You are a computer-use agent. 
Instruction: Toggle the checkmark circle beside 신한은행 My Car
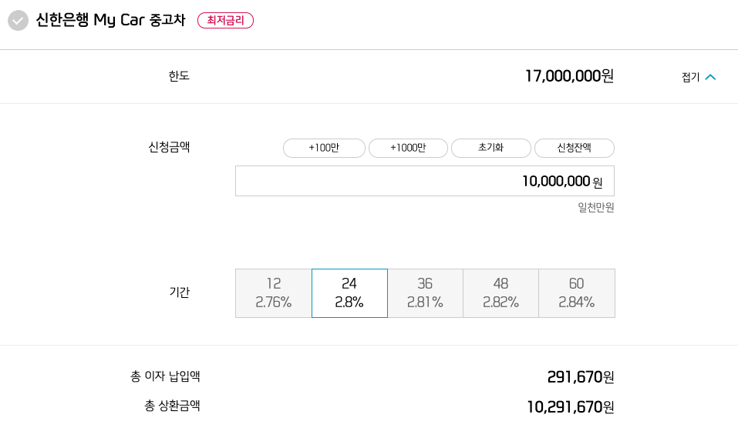(18, 21)
